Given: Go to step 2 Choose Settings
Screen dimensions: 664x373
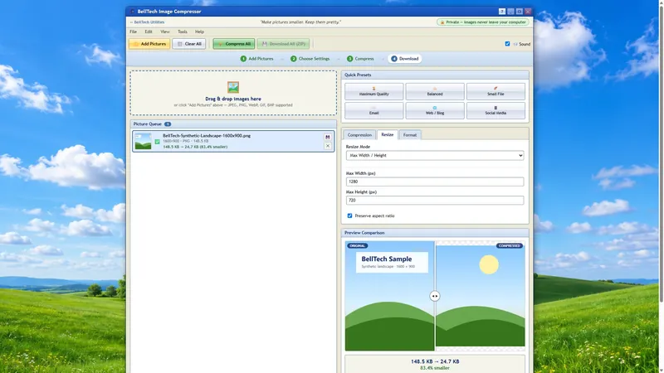Looking at the screenshot, I should pos(310,59).
